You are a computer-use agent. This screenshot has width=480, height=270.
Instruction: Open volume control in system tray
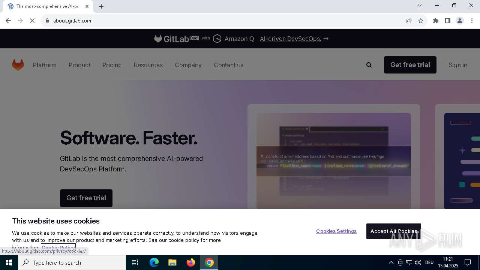[418, 262]
